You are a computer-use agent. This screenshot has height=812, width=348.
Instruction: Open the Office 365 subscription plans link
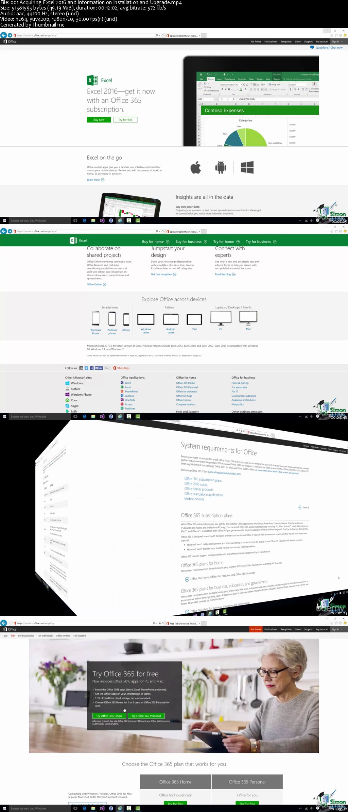pos(203,479)
